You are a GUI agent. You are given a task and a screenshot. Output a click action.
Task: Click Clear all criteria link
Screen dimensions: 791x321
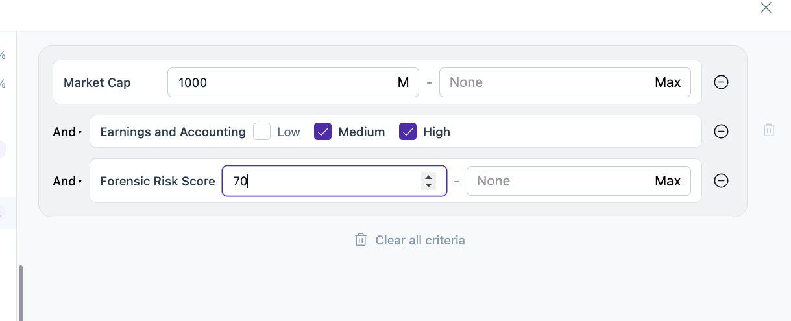pyautogui.click(x=420, y=240)
